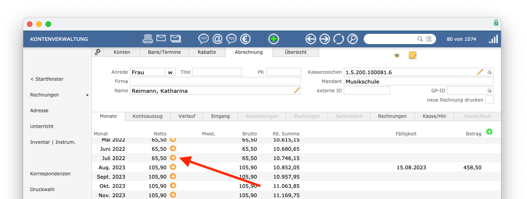Click the orange arrow in the Nov. 2023 row

tap(173, 195)
